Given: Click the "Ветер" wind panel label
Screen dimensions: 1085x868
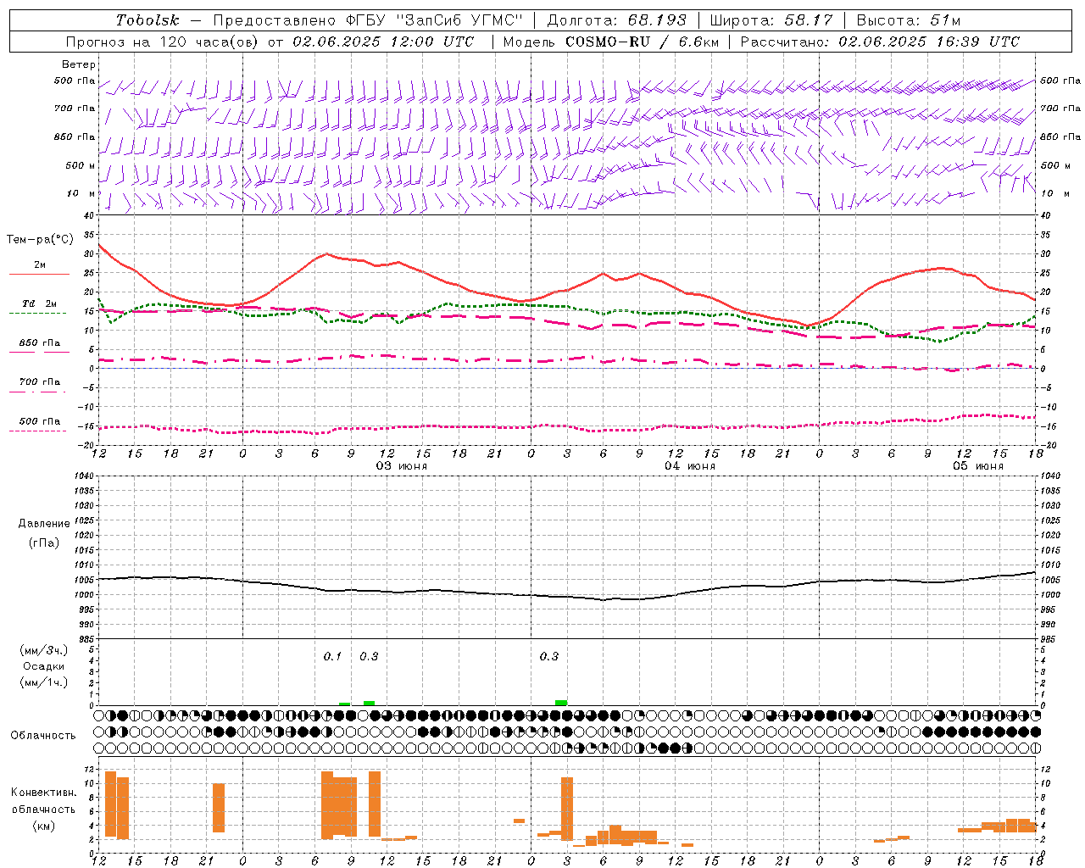Looking at the screenshot, I should (79, 64).
